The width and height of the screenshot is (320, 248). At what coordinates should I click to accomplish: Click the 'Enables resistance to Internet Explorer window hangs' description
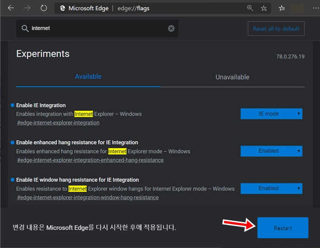125,189
